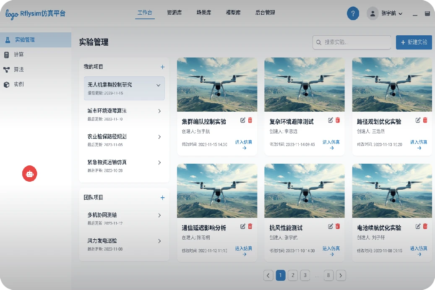Select 算法 in the left sidebar

point(19,70)
